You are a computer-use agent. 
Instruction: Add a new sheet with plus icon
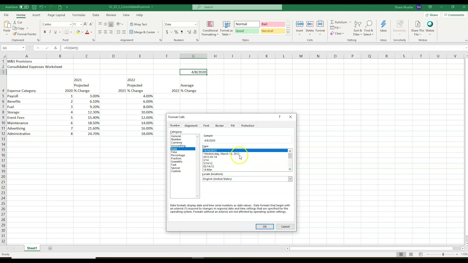point(50,248)
